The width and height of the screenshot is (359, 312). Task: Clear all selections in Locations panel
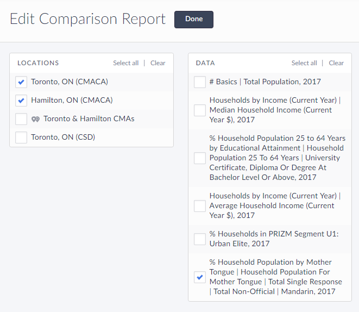[x=158, y=63]
